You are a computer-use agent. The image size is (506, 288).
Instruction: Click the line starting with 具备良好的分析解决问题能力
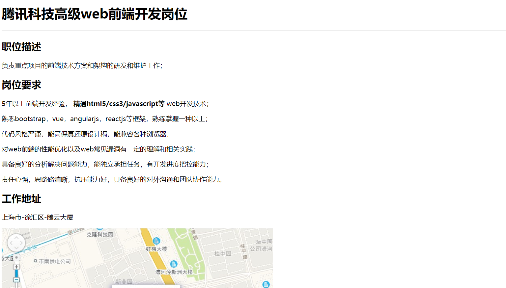pyautogui.click(x=105, y=164)
